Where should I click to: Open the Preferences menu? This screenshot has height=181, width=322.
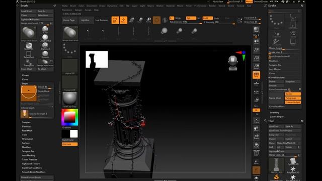(200, 6)
